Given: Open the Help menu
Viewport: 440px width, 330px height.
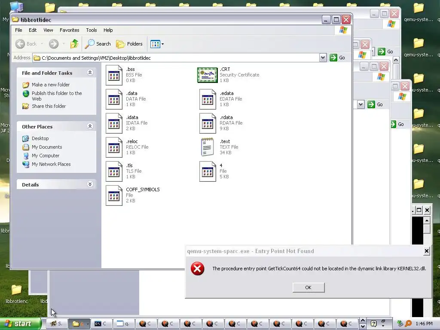Looking at the screenshot, I should coord(108,30).
